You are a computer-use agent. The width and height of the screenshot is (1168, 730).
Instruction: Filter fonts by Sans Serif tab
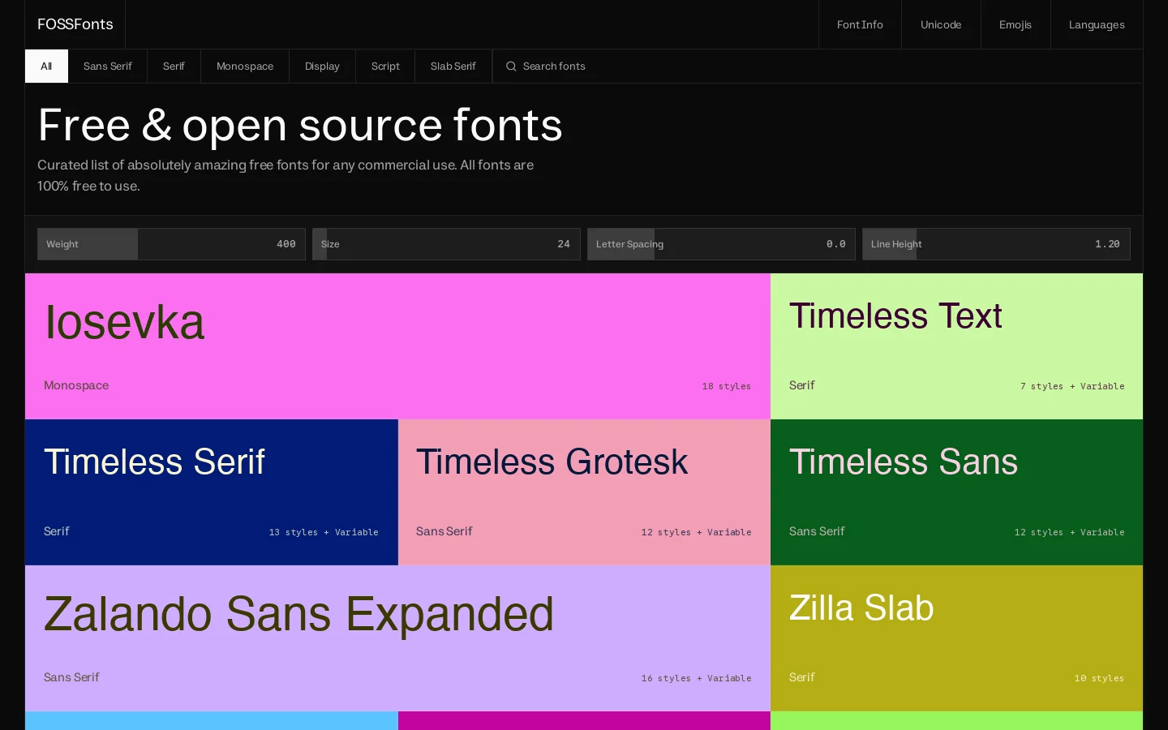pos(107,67)
